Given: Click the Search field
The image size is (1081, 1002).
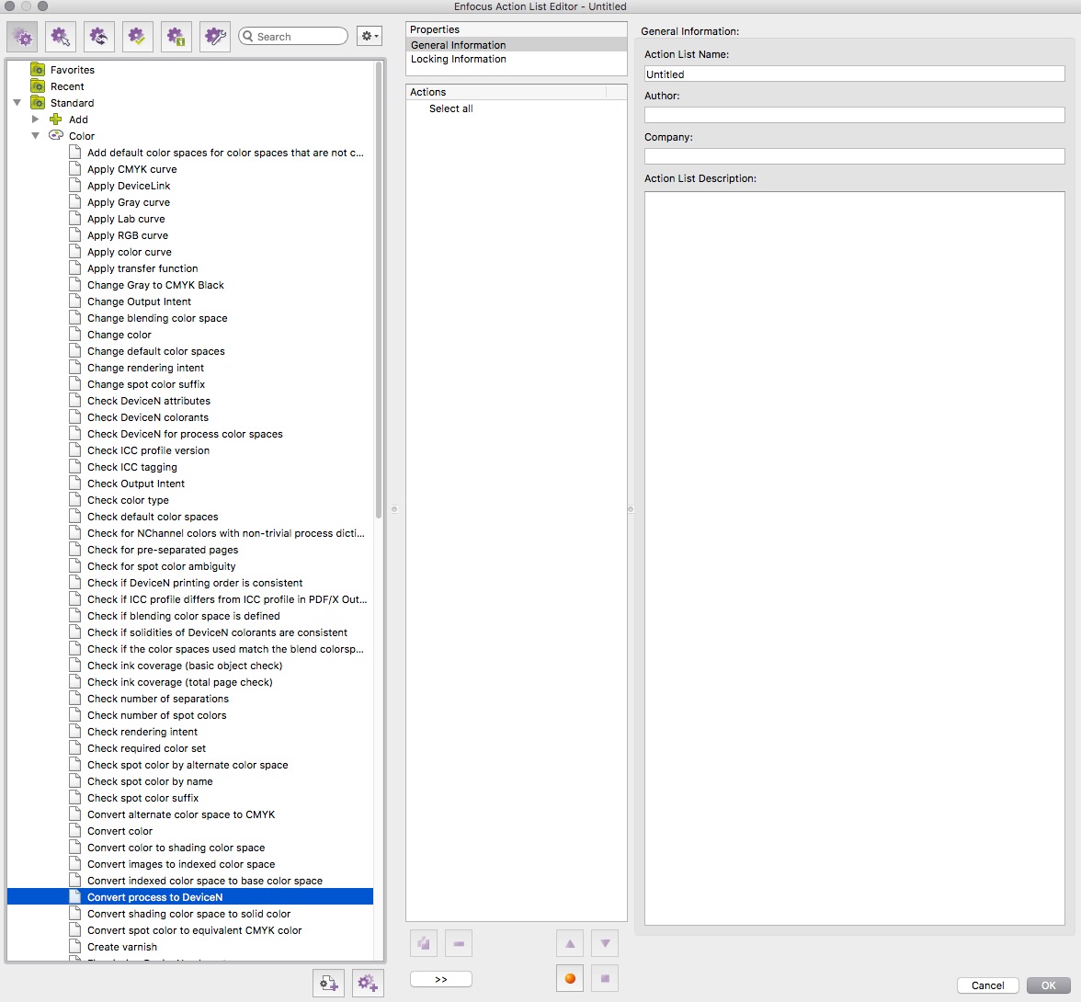Looking at the screenshot, I should pos(293,37).
